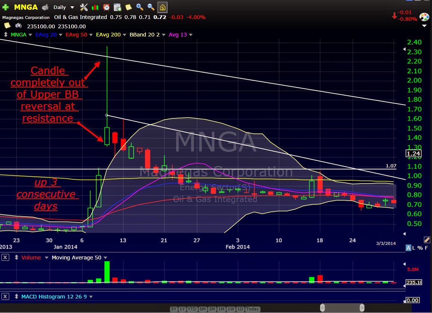Screen dimensions: 432x313
Task: Click the green plus add-chart icon
Action: [6, 7]
